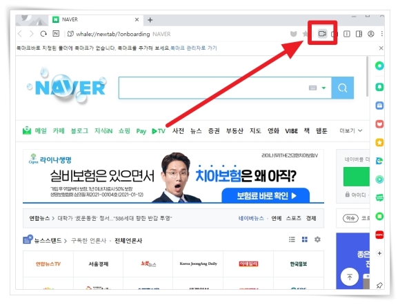Viewport: 400px width, 305px height.
Task: Open 스포츠 news link
Action: 294,218
